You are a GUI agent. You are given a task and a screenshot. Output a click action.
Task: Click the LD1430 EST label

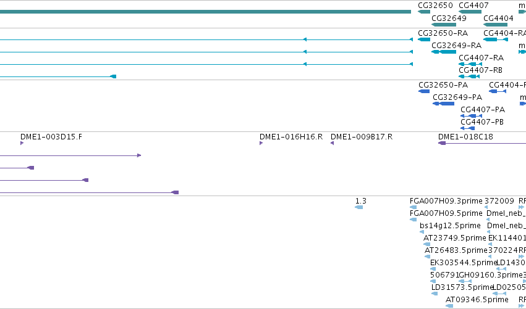(510, 263)
